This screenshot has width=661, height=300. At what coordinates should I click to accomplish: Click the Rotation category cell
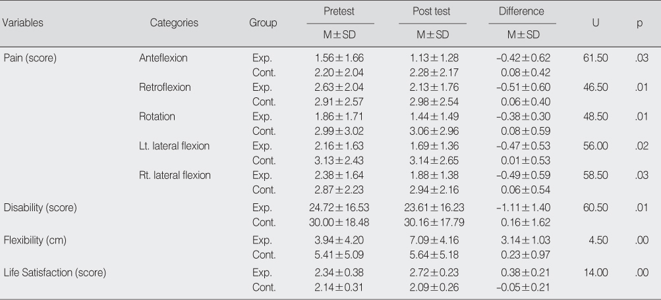click(157, 116)
